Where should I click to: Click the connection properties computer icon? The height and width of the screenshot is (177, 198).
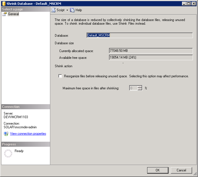coord(6,134)
